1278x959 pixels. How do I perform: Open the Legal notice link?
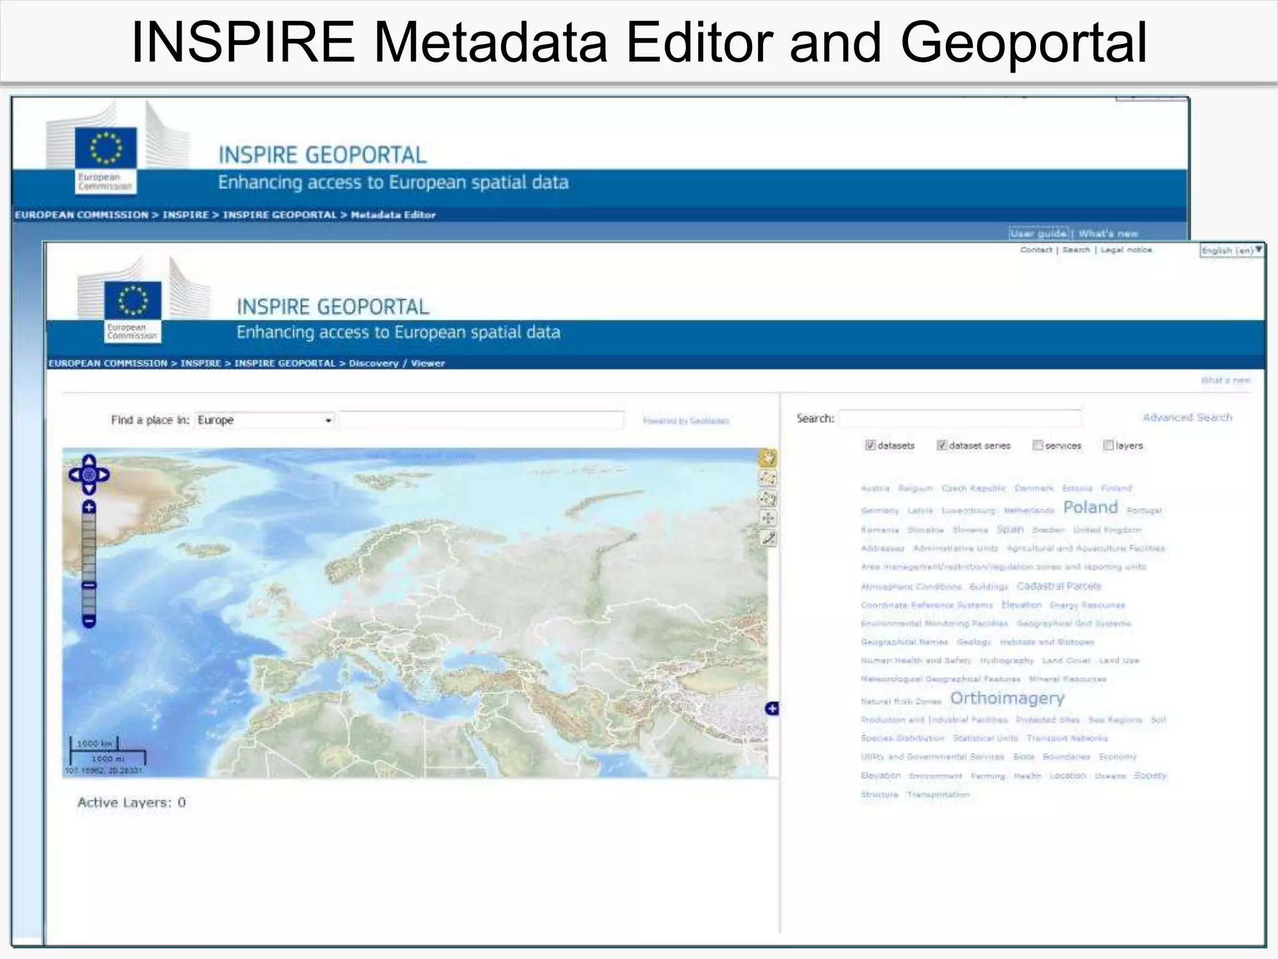(1126, 250)
